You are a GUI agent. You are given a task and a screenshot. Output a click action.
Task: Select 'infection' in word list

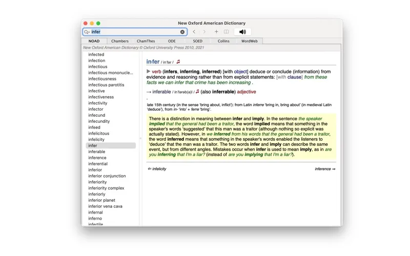(97, 60)
